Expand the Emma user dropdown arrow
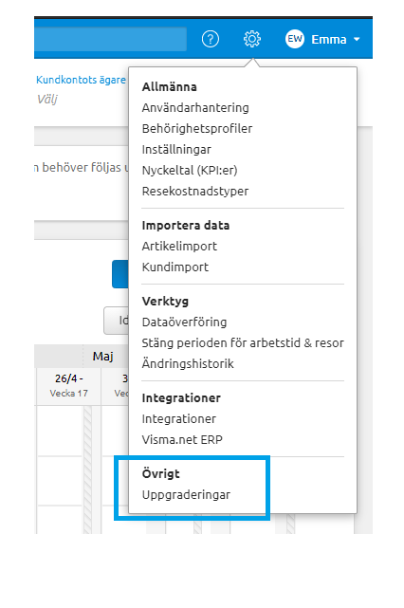This screenshot has height=608, width=404. [x=357, y=40]
